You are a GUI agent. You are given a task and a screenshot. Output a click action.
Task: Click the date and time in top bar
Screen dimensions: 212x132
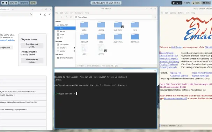point(106,3)
